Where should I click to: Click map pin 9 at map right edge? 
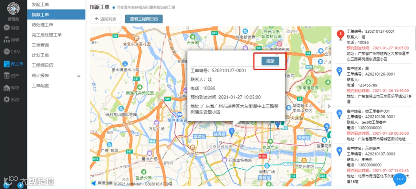(x=327, y=127)
